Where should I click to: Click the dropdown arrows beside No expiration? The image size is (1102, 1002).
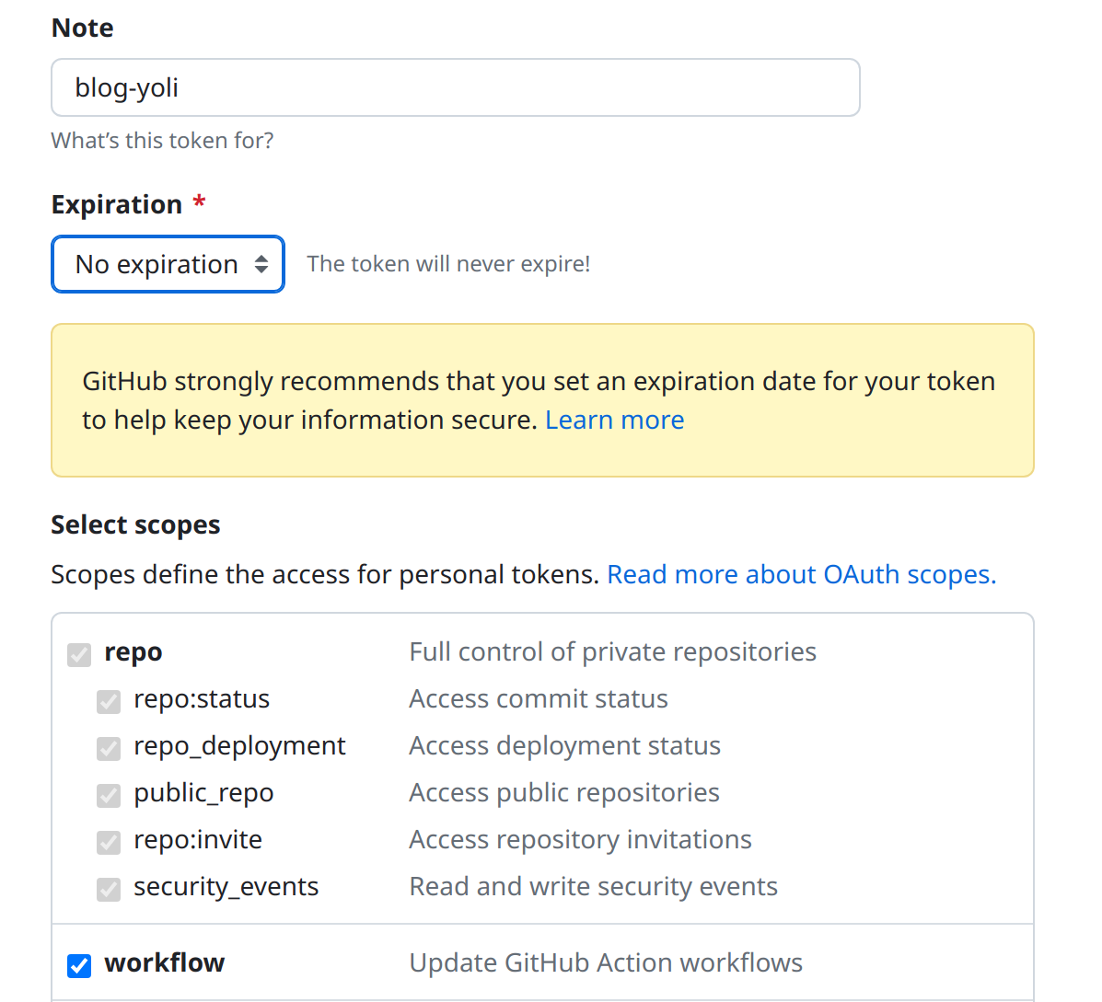[x=261, y=265]
